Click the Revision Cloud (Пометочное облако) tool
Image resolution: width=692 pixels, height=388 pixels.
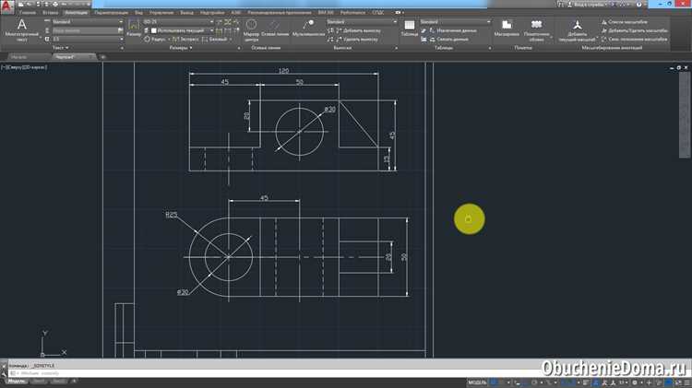(536, 30)
